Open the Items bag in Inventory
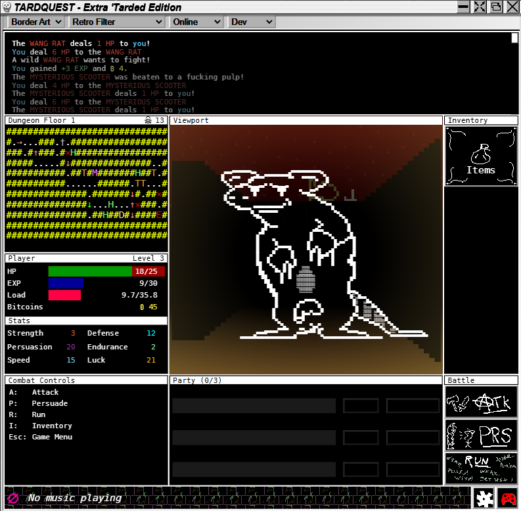The width and height of the screenshot is (521, 511). (x=480, y=156)
